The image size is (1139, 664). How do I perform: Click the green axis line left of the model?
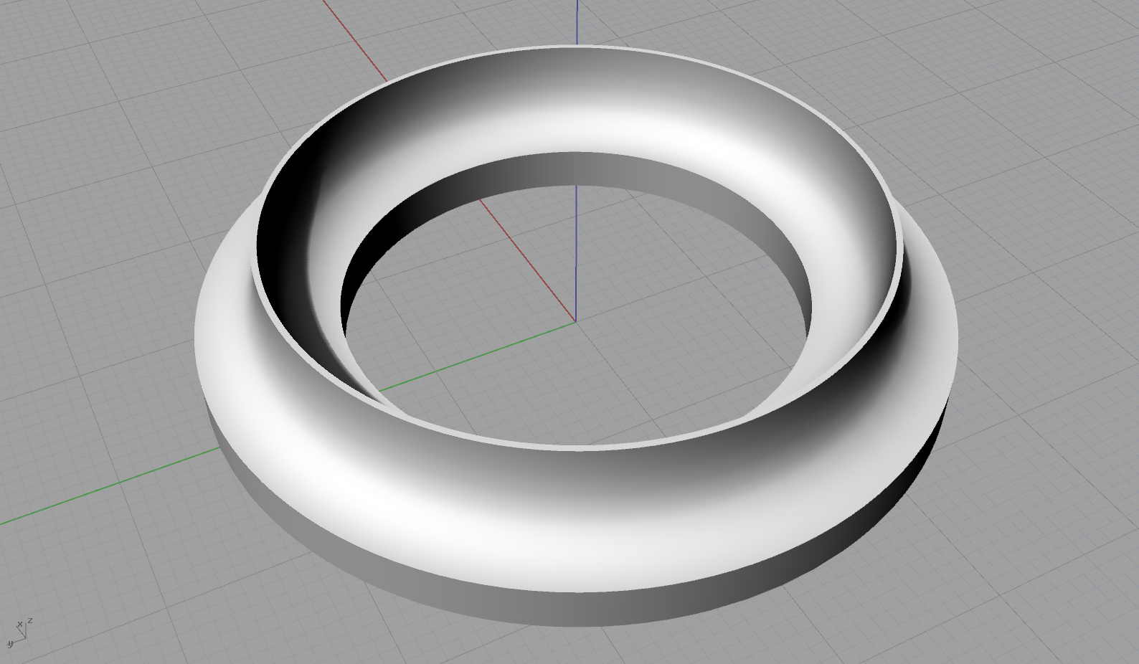(x=110, y=485)
